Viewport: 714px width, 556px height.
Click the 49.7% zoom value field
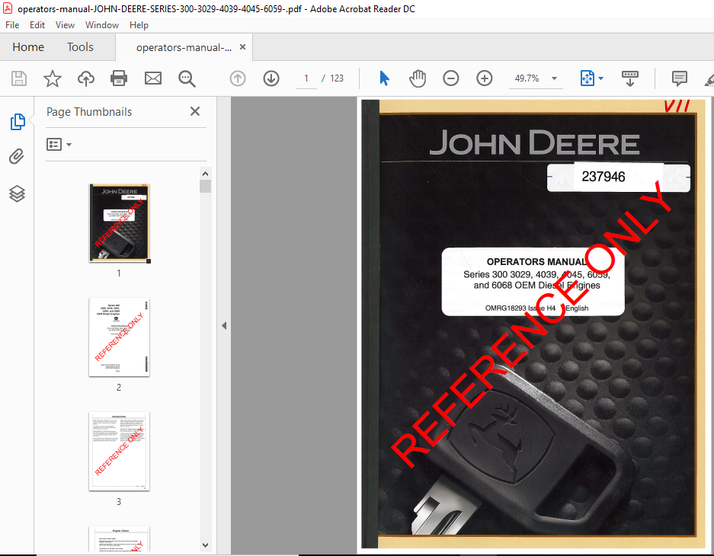(x=527, y=78)
